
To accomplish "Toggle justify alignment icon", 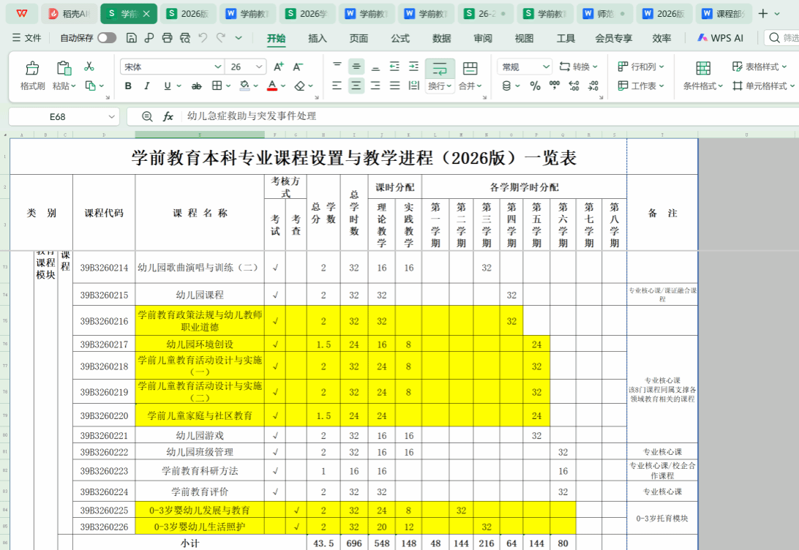I will coord(395,86).
